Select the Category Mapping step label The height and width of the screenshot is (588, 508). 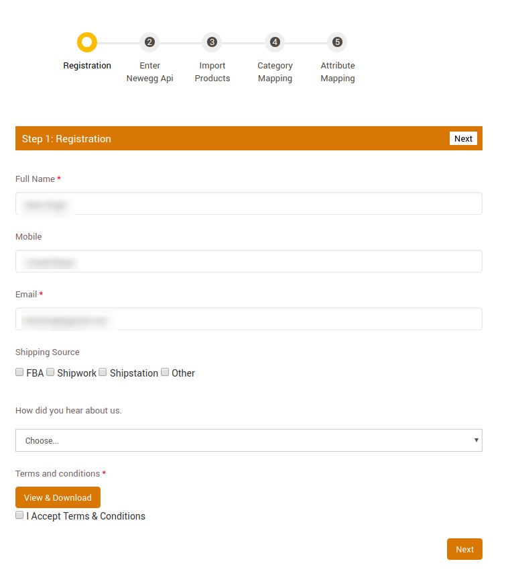point(275,72)
